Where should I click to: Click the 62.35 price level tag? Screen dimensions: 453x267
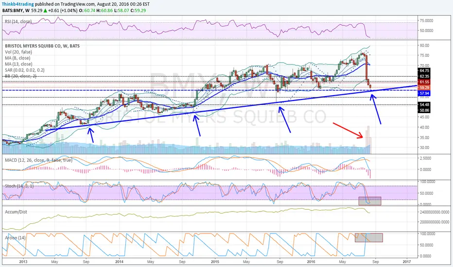point(424,76)
